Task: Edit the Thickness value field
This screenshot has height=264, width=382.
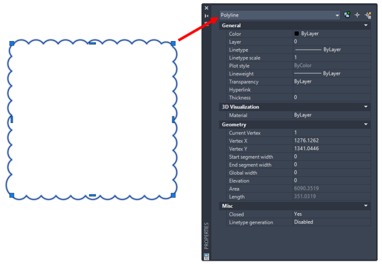Action: pyautogui.click(x=332, y=98)
